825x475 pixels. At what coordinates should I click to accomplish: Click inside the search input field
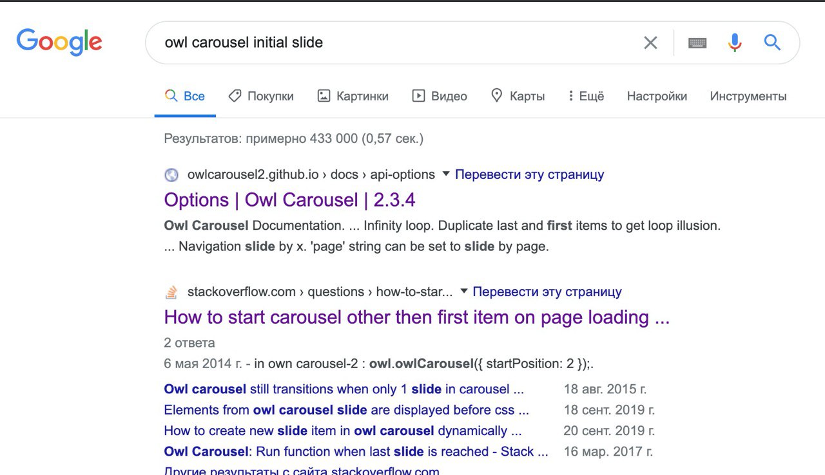tap(400, 42)
